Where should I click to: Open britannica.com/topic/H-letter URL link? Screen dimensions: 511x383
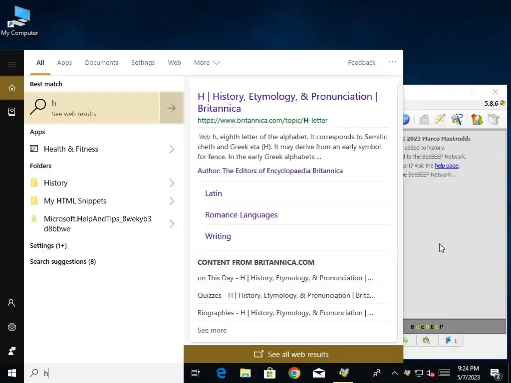click(262, 120)
